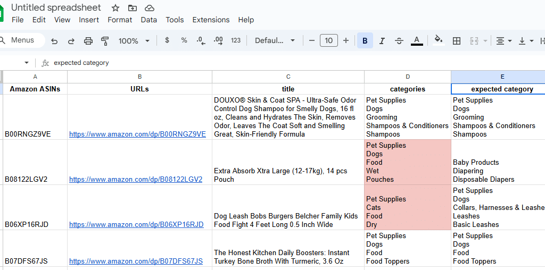Screen dimensions: 545x270
Task: Undo the last action
Action: tap(54, 41)
